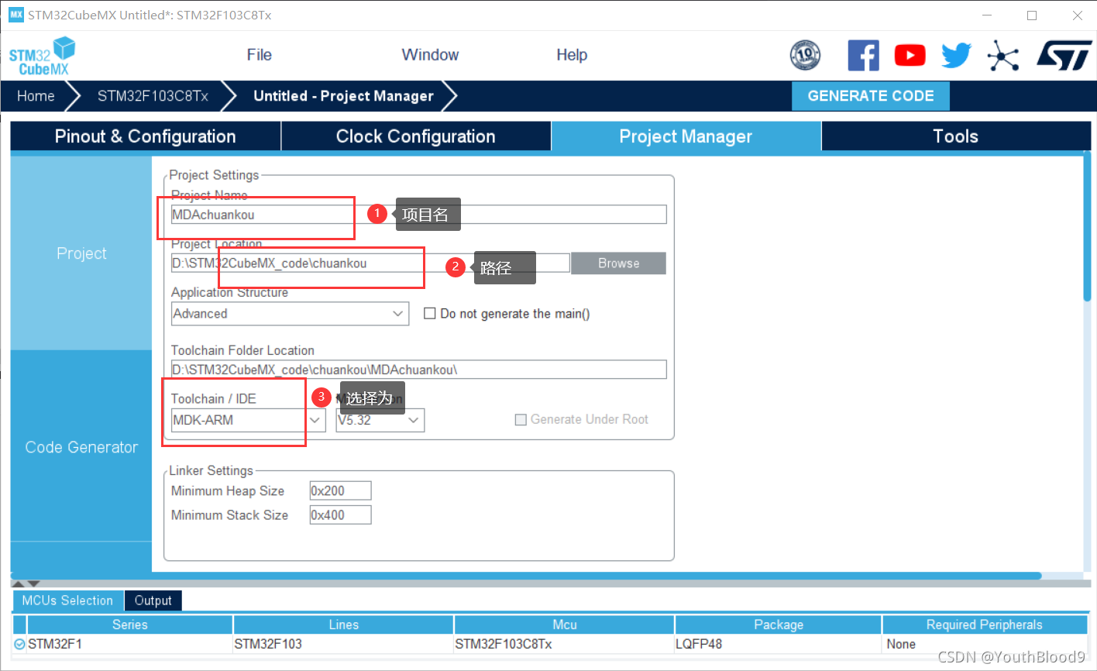Click the MX icon in the title bar
Image resolution: width=1097 pixels, height=671 pixels.
click(x=16, y=15)
